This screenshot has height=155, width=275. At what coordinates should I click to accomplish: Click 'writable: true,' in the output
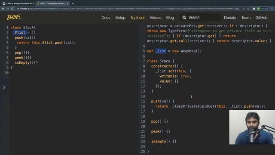coord(175,76)
